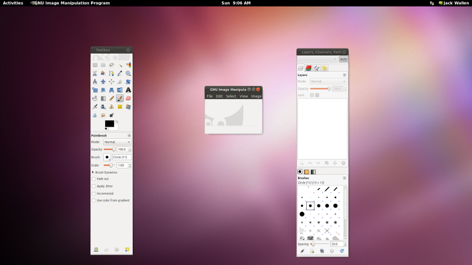Select the Scissors Select tool
Screen dimensions: 472x265
click(x=95, y=73)
